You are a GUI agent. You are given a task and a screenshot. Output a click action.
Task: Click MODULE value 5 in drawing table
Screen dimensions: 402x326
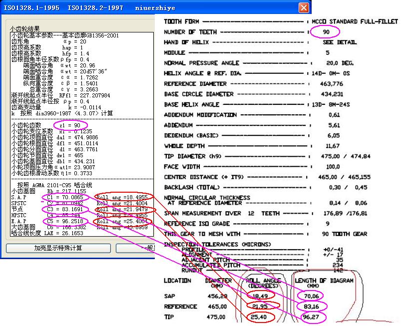328,53
